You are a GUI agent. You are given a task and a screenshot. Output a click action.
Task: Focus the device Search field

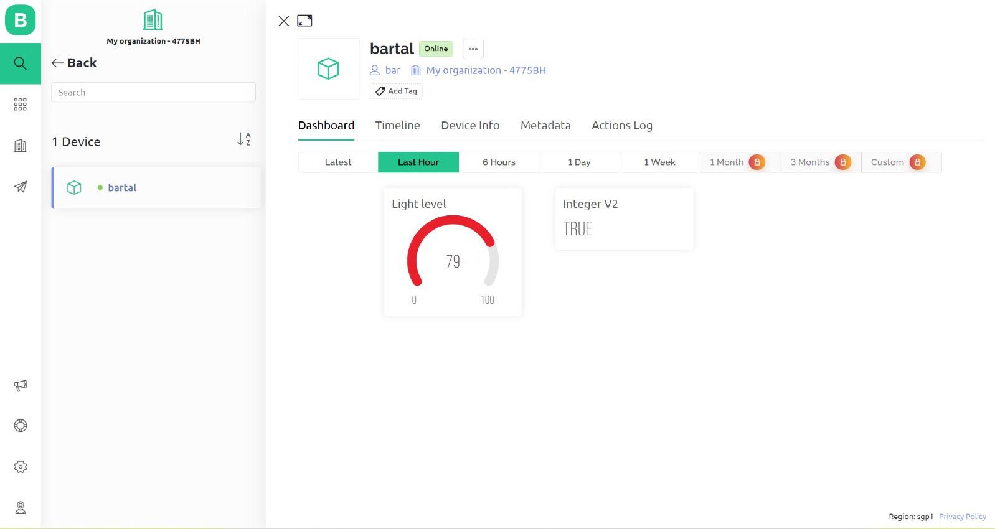(153, 92)
